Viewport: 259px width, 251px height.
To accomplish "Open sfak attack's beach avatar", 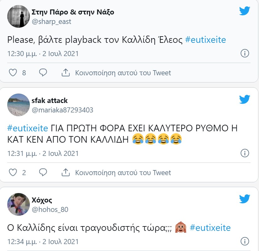I will pos(18,105).
